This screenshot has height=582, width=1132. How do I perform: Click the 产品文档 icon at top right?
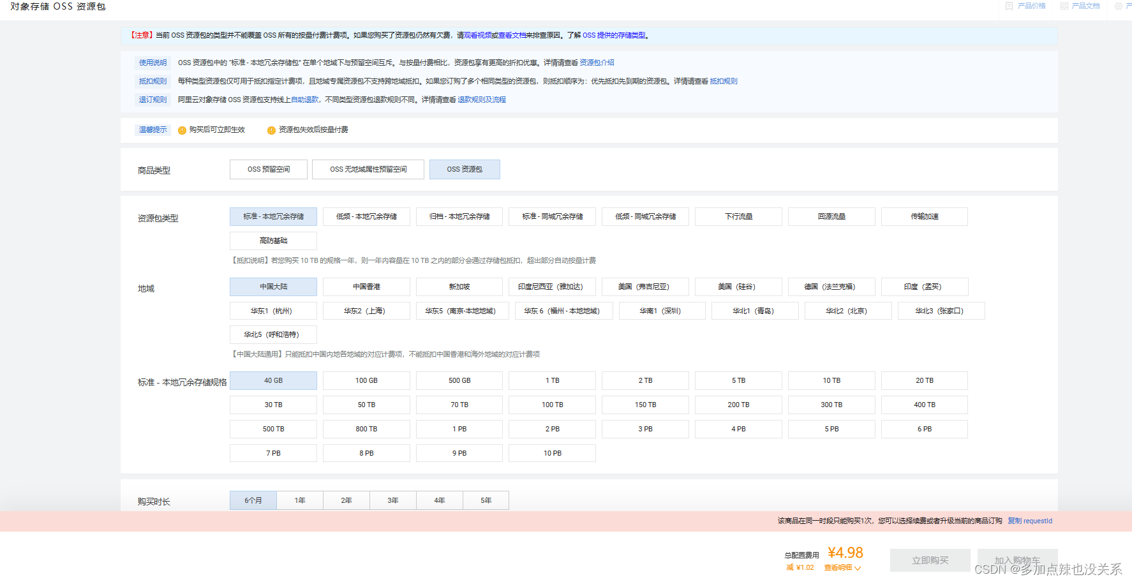(x=1064, y=6)
